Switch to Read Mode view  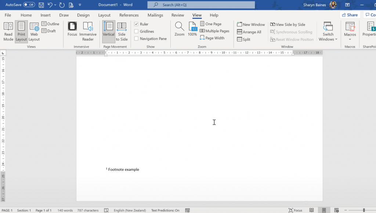8,31
